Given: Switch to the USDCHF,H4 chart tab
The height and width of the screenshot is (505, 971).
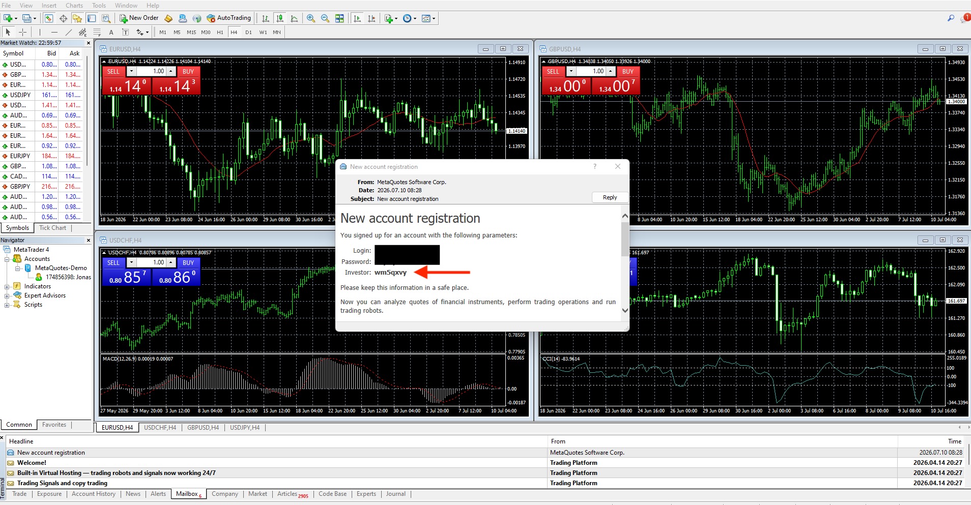Looking at the screenshot, I should pos(160,428).
